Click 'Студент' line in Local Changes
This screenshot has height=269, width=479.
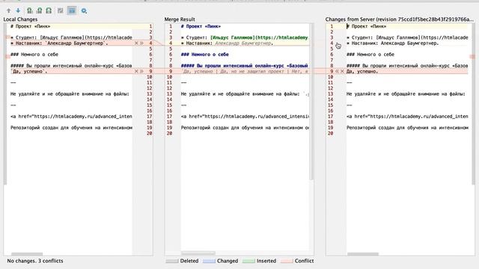[x=71, y=37]
